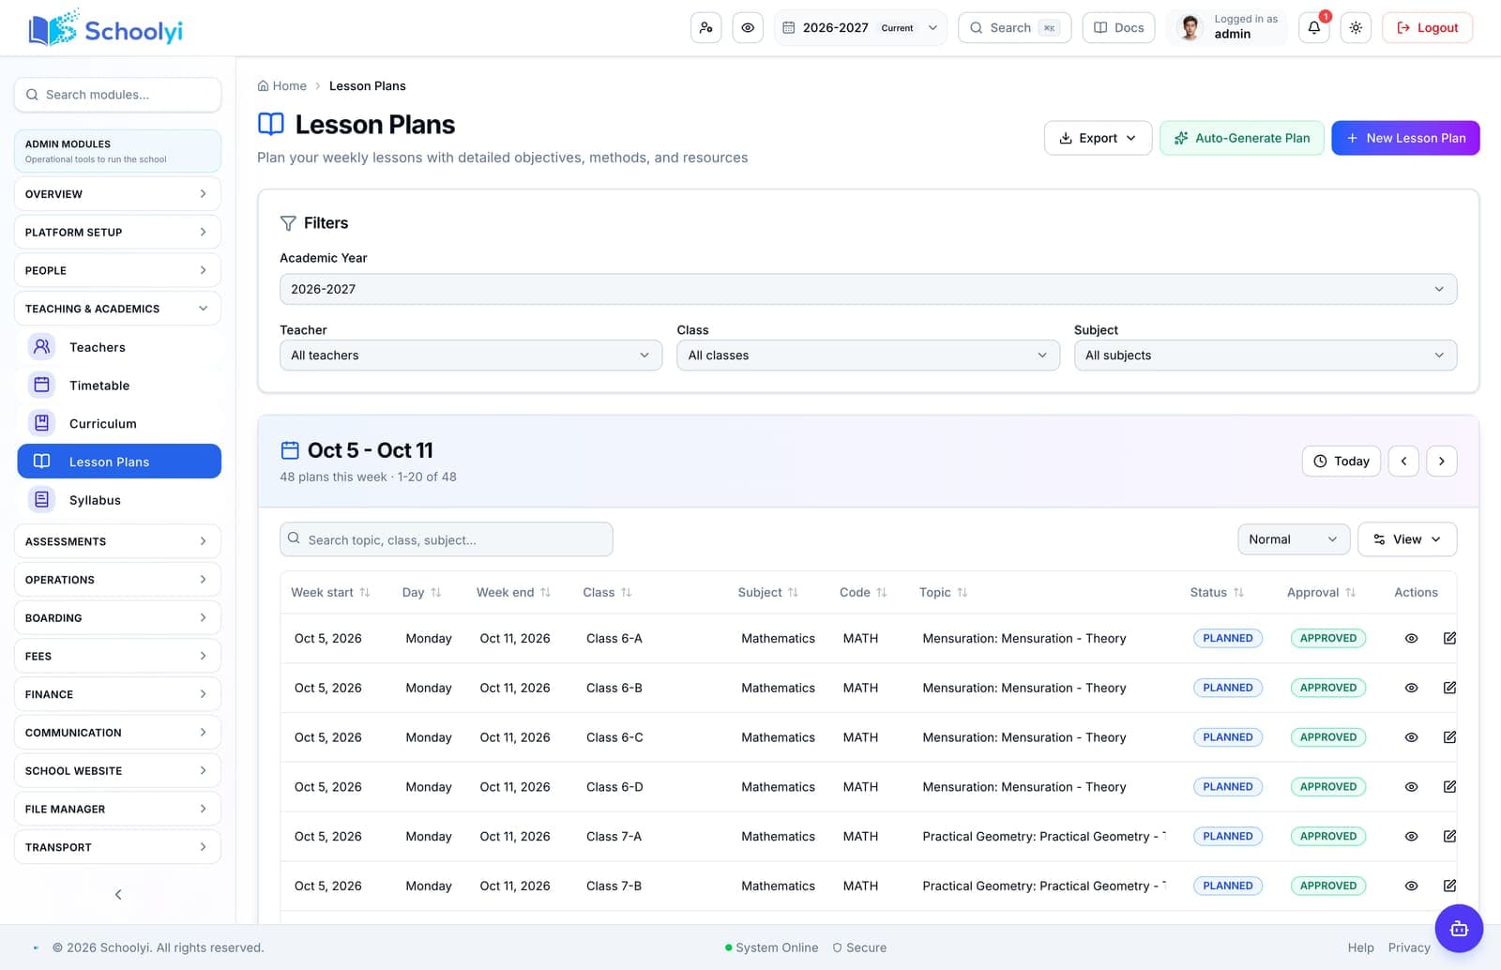Go to the previous week
The height and width of the screenshot is (970, 1501).
click(x=1403, y=461)
